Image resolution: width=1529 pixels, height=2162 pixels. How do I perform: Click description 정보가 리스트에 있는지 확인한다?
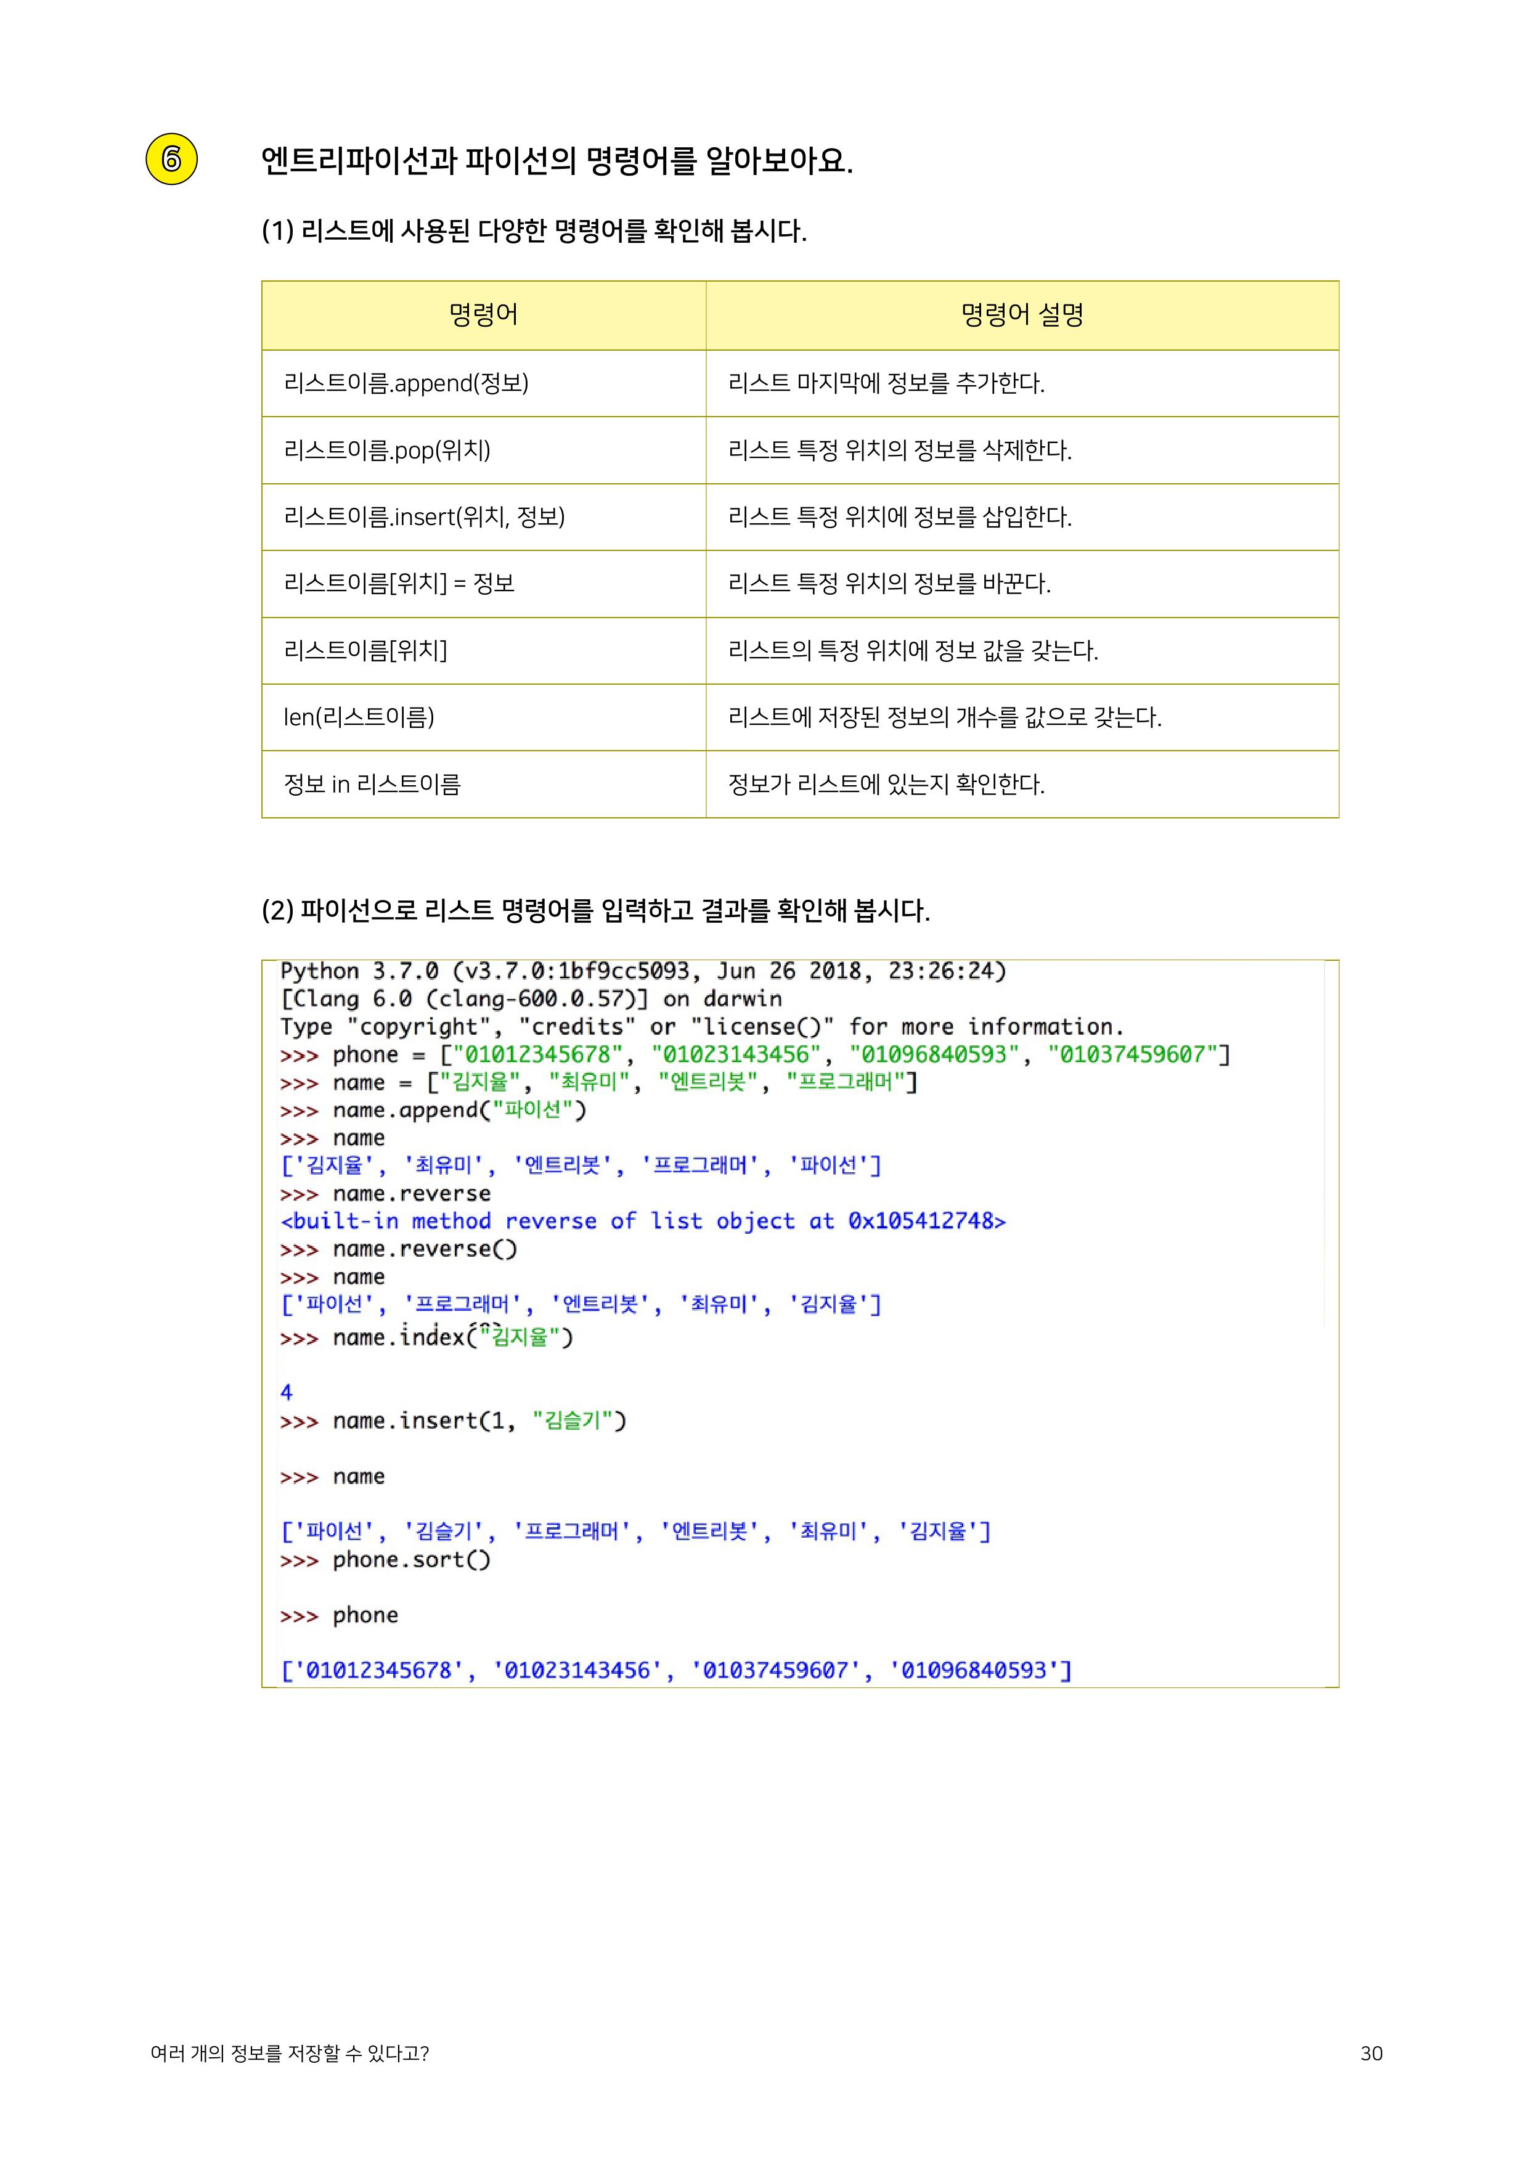(886, 785)
